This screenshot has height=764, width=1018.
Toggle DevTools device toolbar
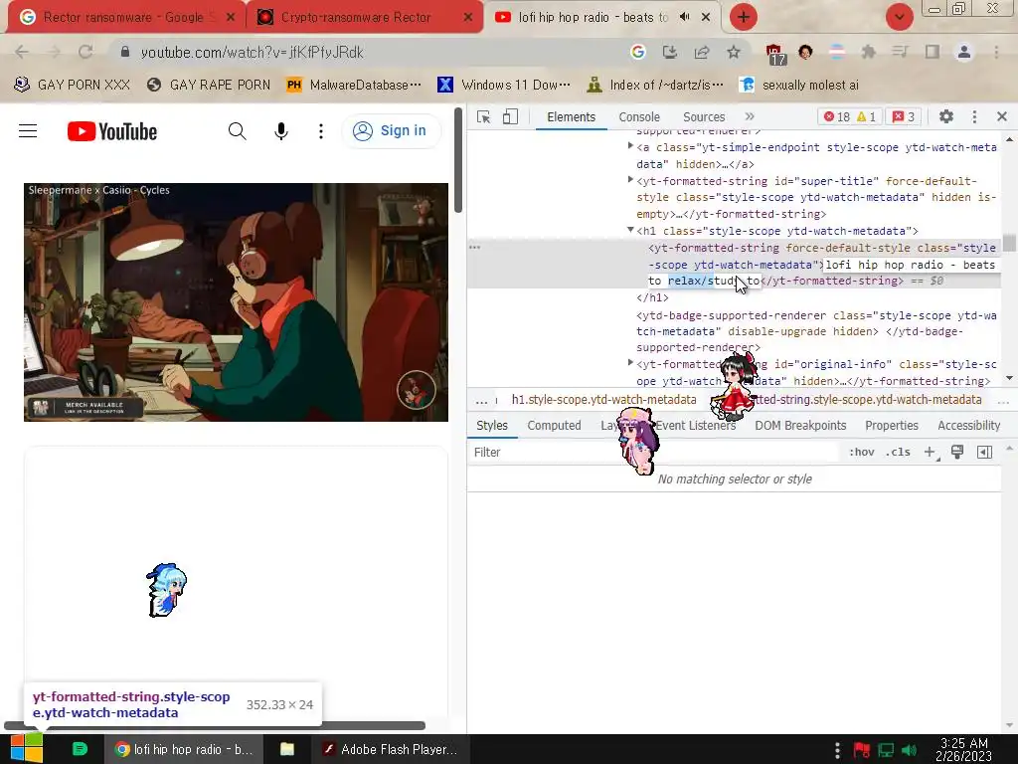click(x=510, y=117)
